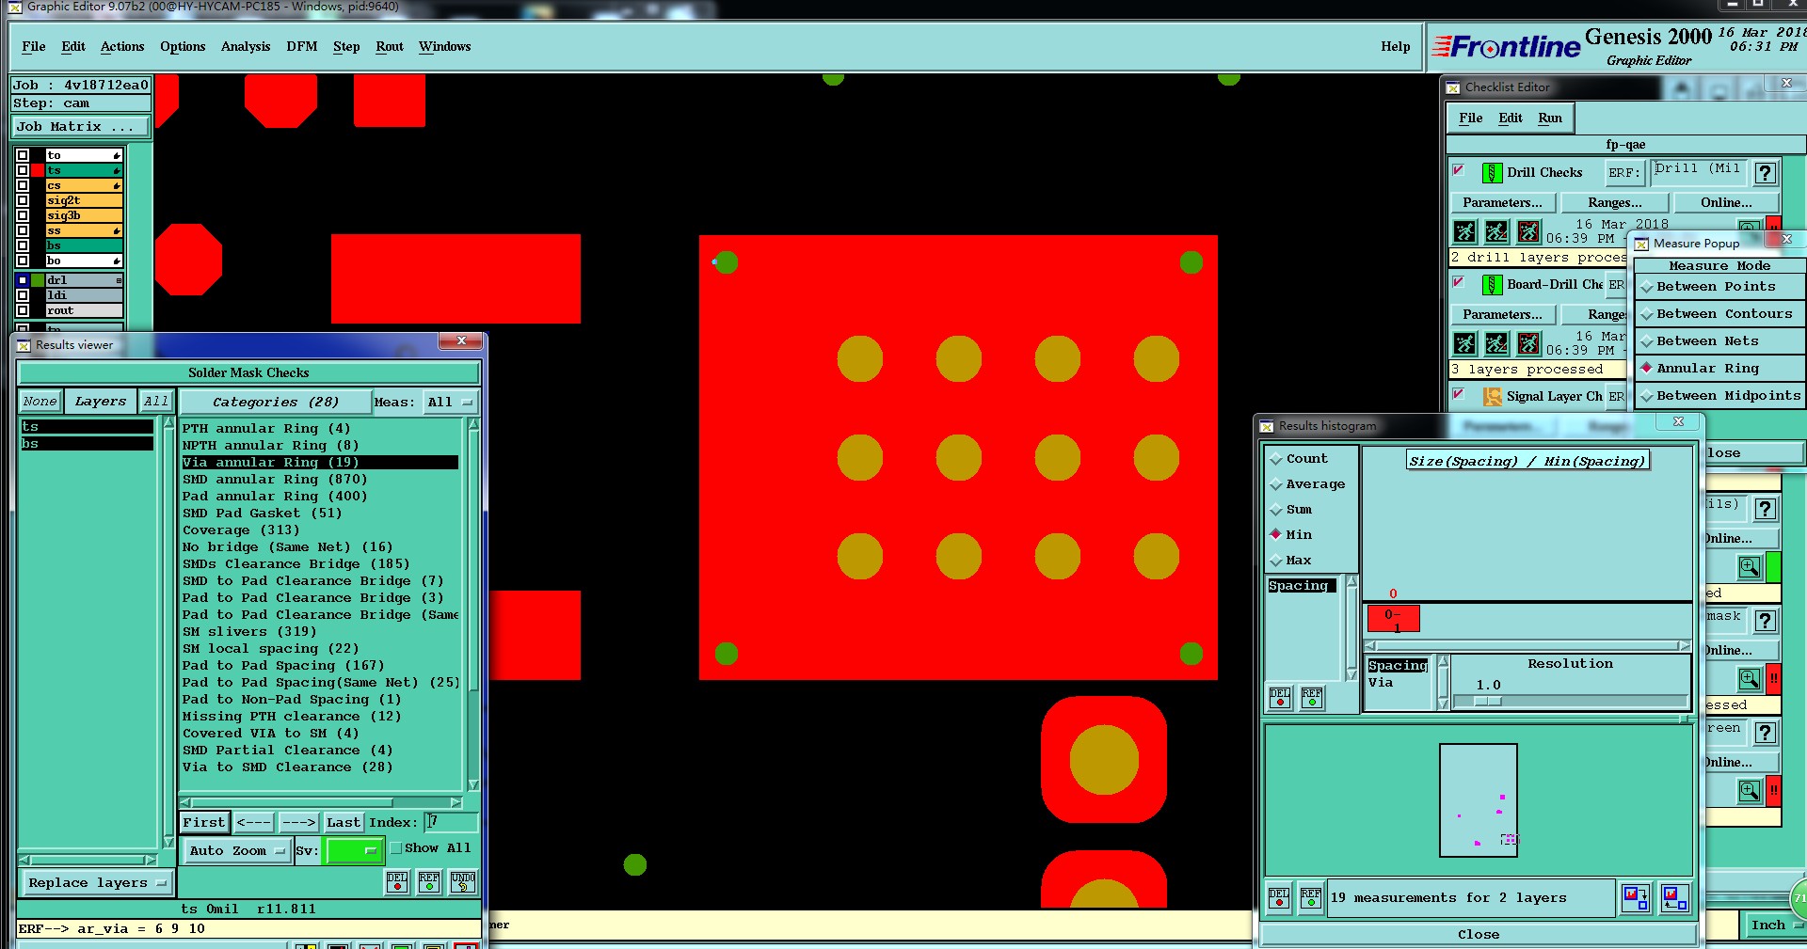The height and width of the screenshot is (949, 1807).
Task: Click REF icon beside measurements status in histogram
Action: click(1311, 898)
